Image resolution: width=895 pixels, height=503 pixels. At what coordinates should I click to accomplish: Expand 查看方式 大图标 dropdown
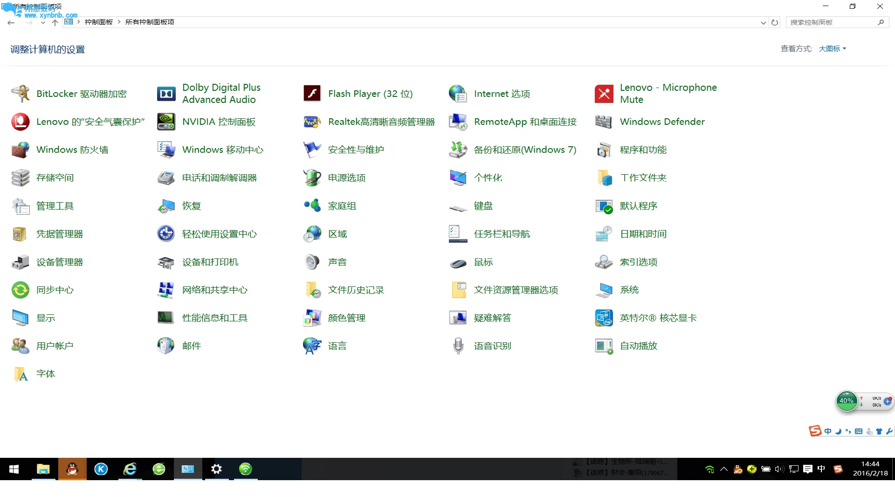click(x=833, y=48)
